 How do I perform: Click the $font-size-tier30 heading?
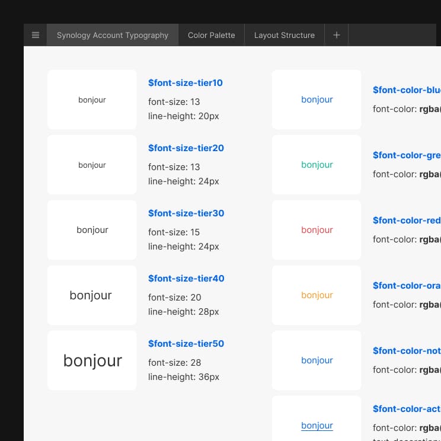pyautogui.click(x=186, y=213)
